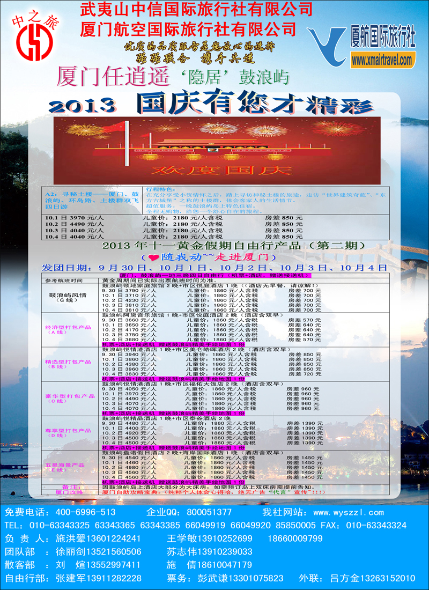
Task: Open the www.wyszzl.com website link
Action: [x=349, y=512]
